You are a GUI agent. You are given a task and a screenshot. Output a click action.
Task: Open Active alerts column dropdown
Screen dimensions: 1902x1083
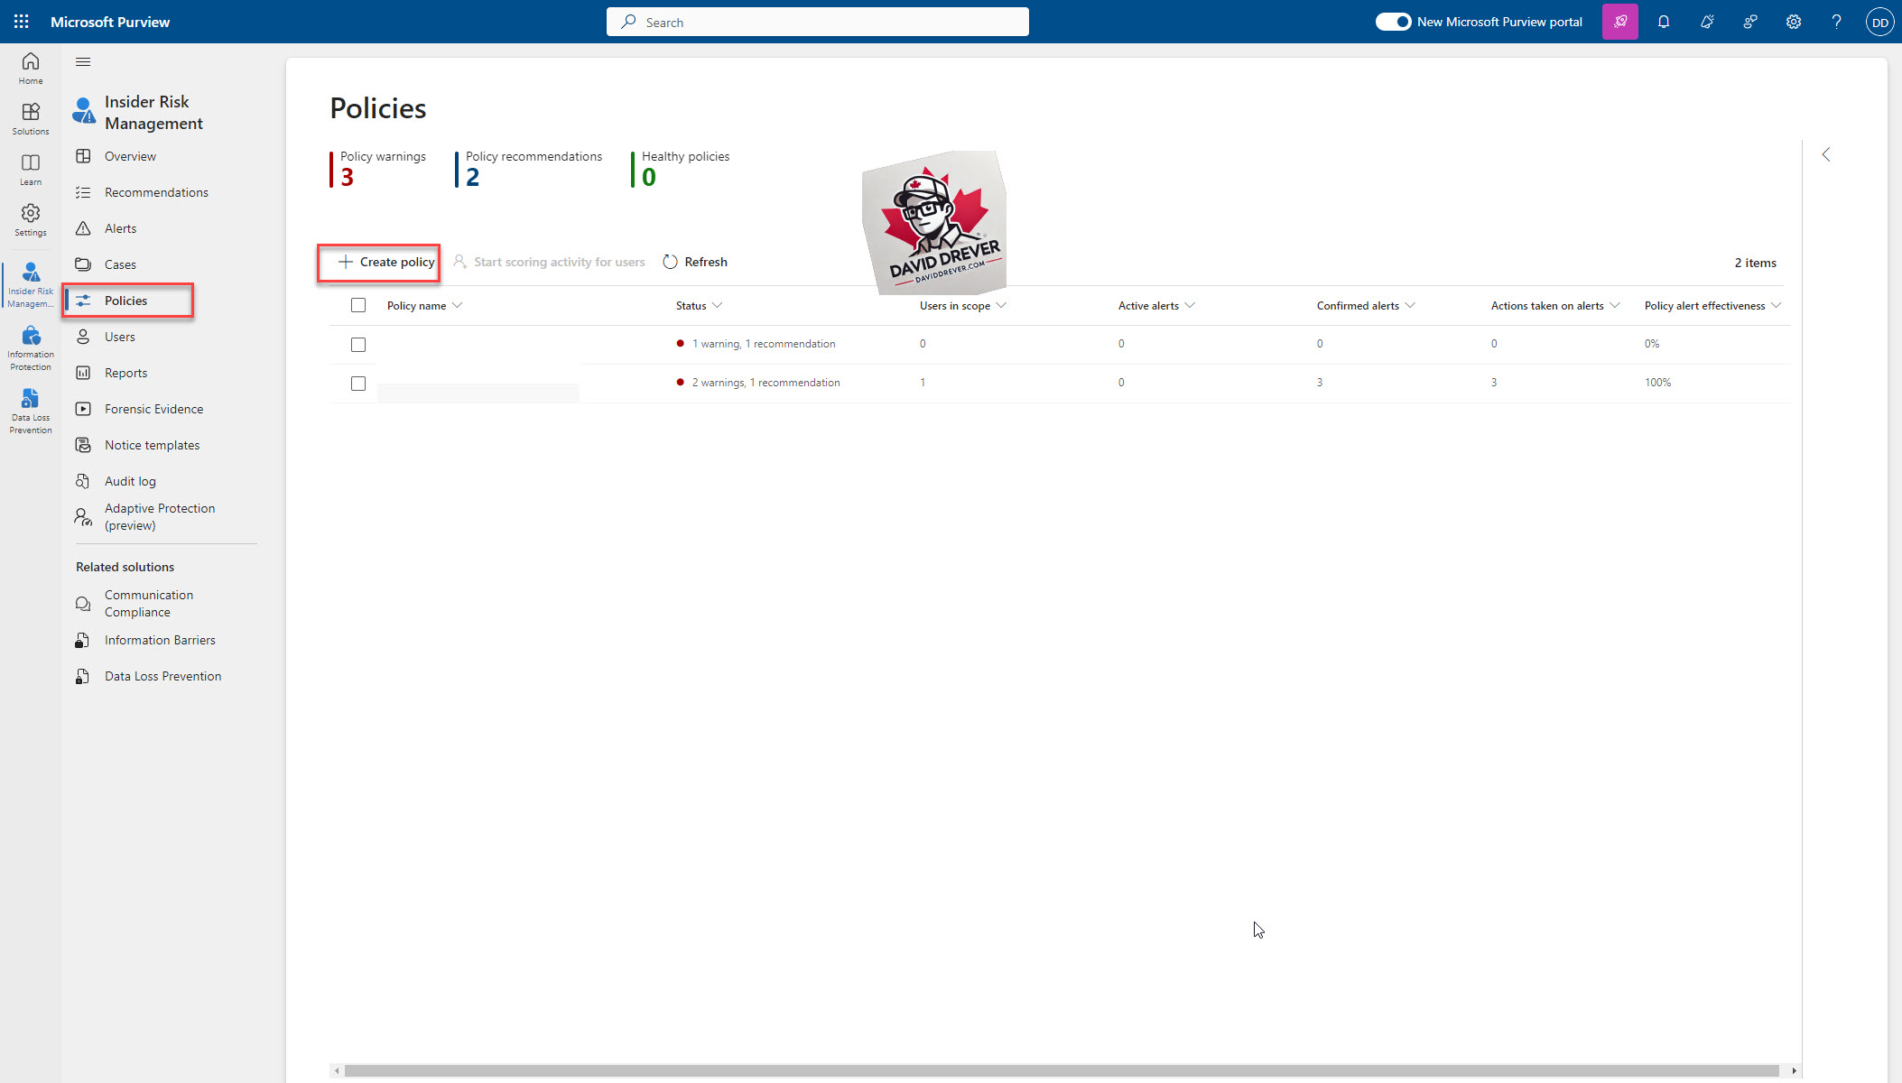coord(1190,305)
